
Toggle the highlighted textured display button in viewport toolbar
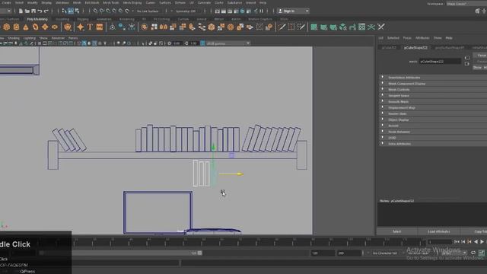[94, 43]
